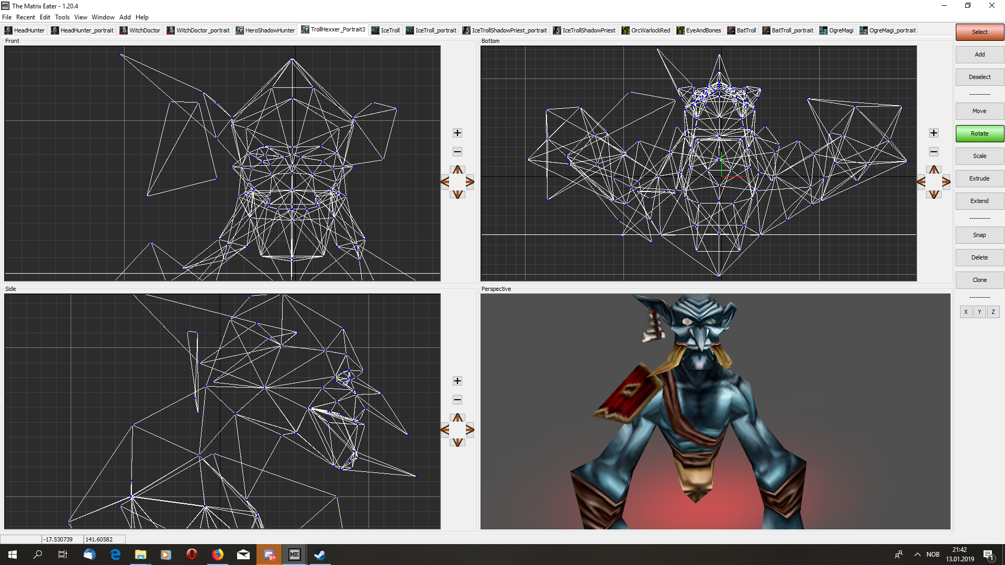Screen dimensions: 1005x565
Task: Open the Window menu
Action: pos(103,17)
